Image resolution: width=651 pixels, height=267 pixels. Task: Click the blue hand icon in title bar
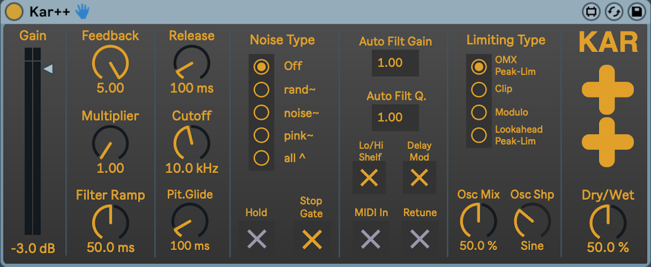click(82, 12)
